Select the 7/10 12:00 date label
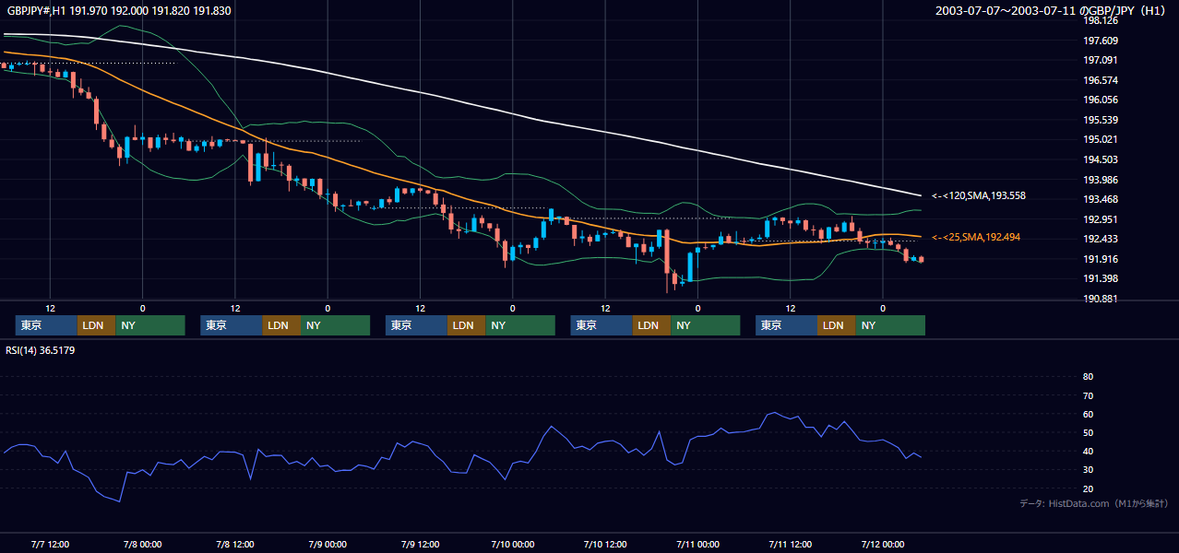This screenshot has height=553, width=1179. [604, 544]
